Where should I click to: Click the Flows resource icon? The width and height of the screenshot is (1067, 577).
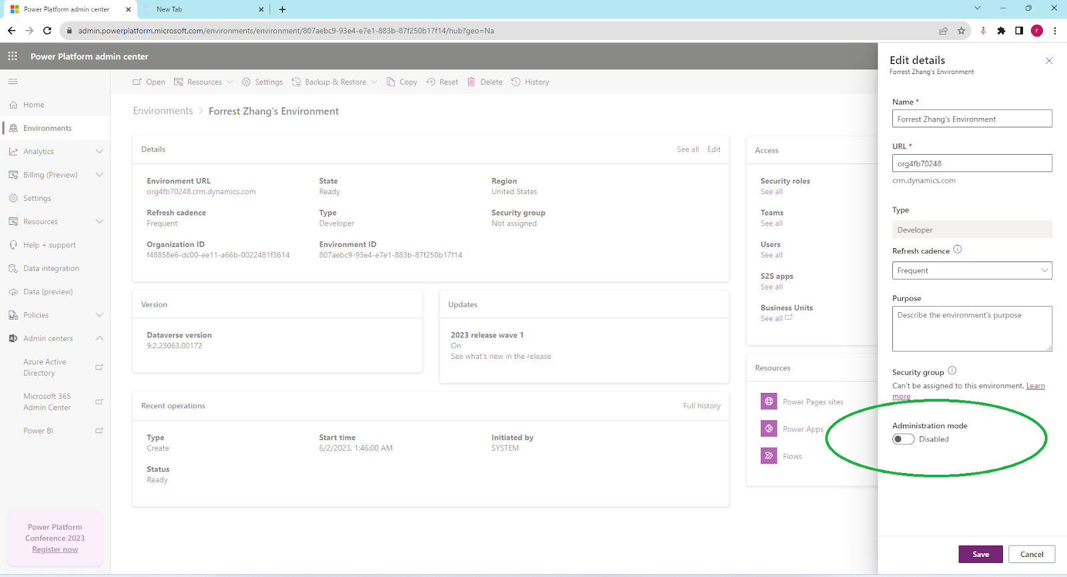769,456
